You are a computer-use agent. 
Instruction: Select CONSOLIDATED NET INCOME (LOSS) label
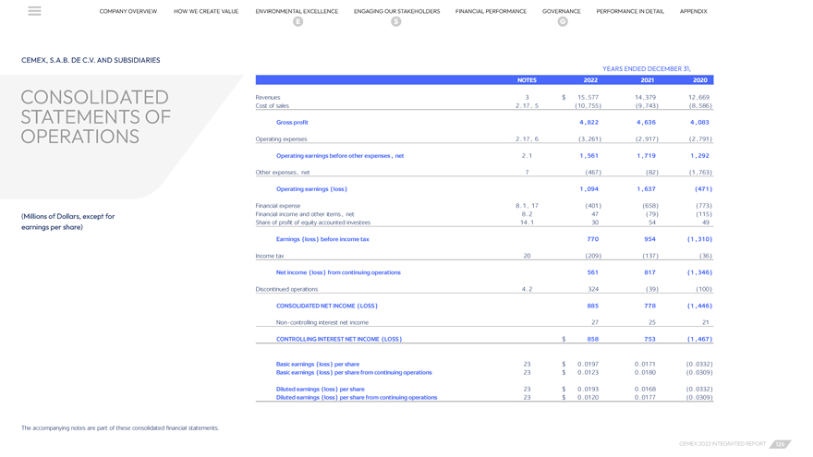(327, 306)
